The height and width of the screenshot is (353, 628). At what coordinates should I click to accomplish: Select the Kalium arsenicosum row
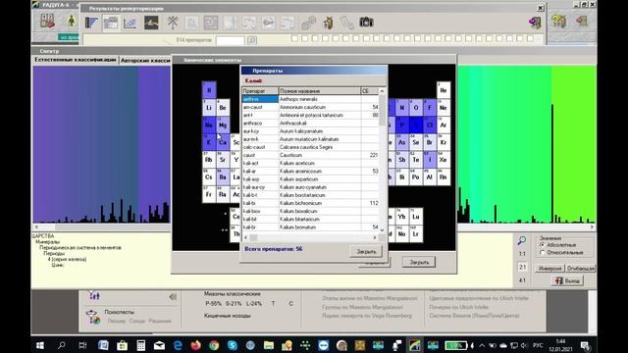(x=310, y=171)
